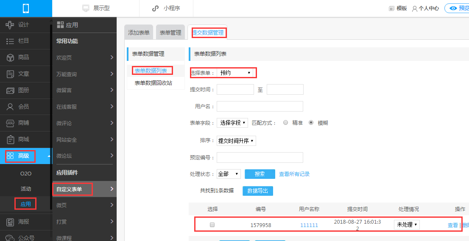Open the 处理状态 dropdown showing 全部
Viewport: 469px width, 241px height.
pyautogui.click(x=229, y=174)
